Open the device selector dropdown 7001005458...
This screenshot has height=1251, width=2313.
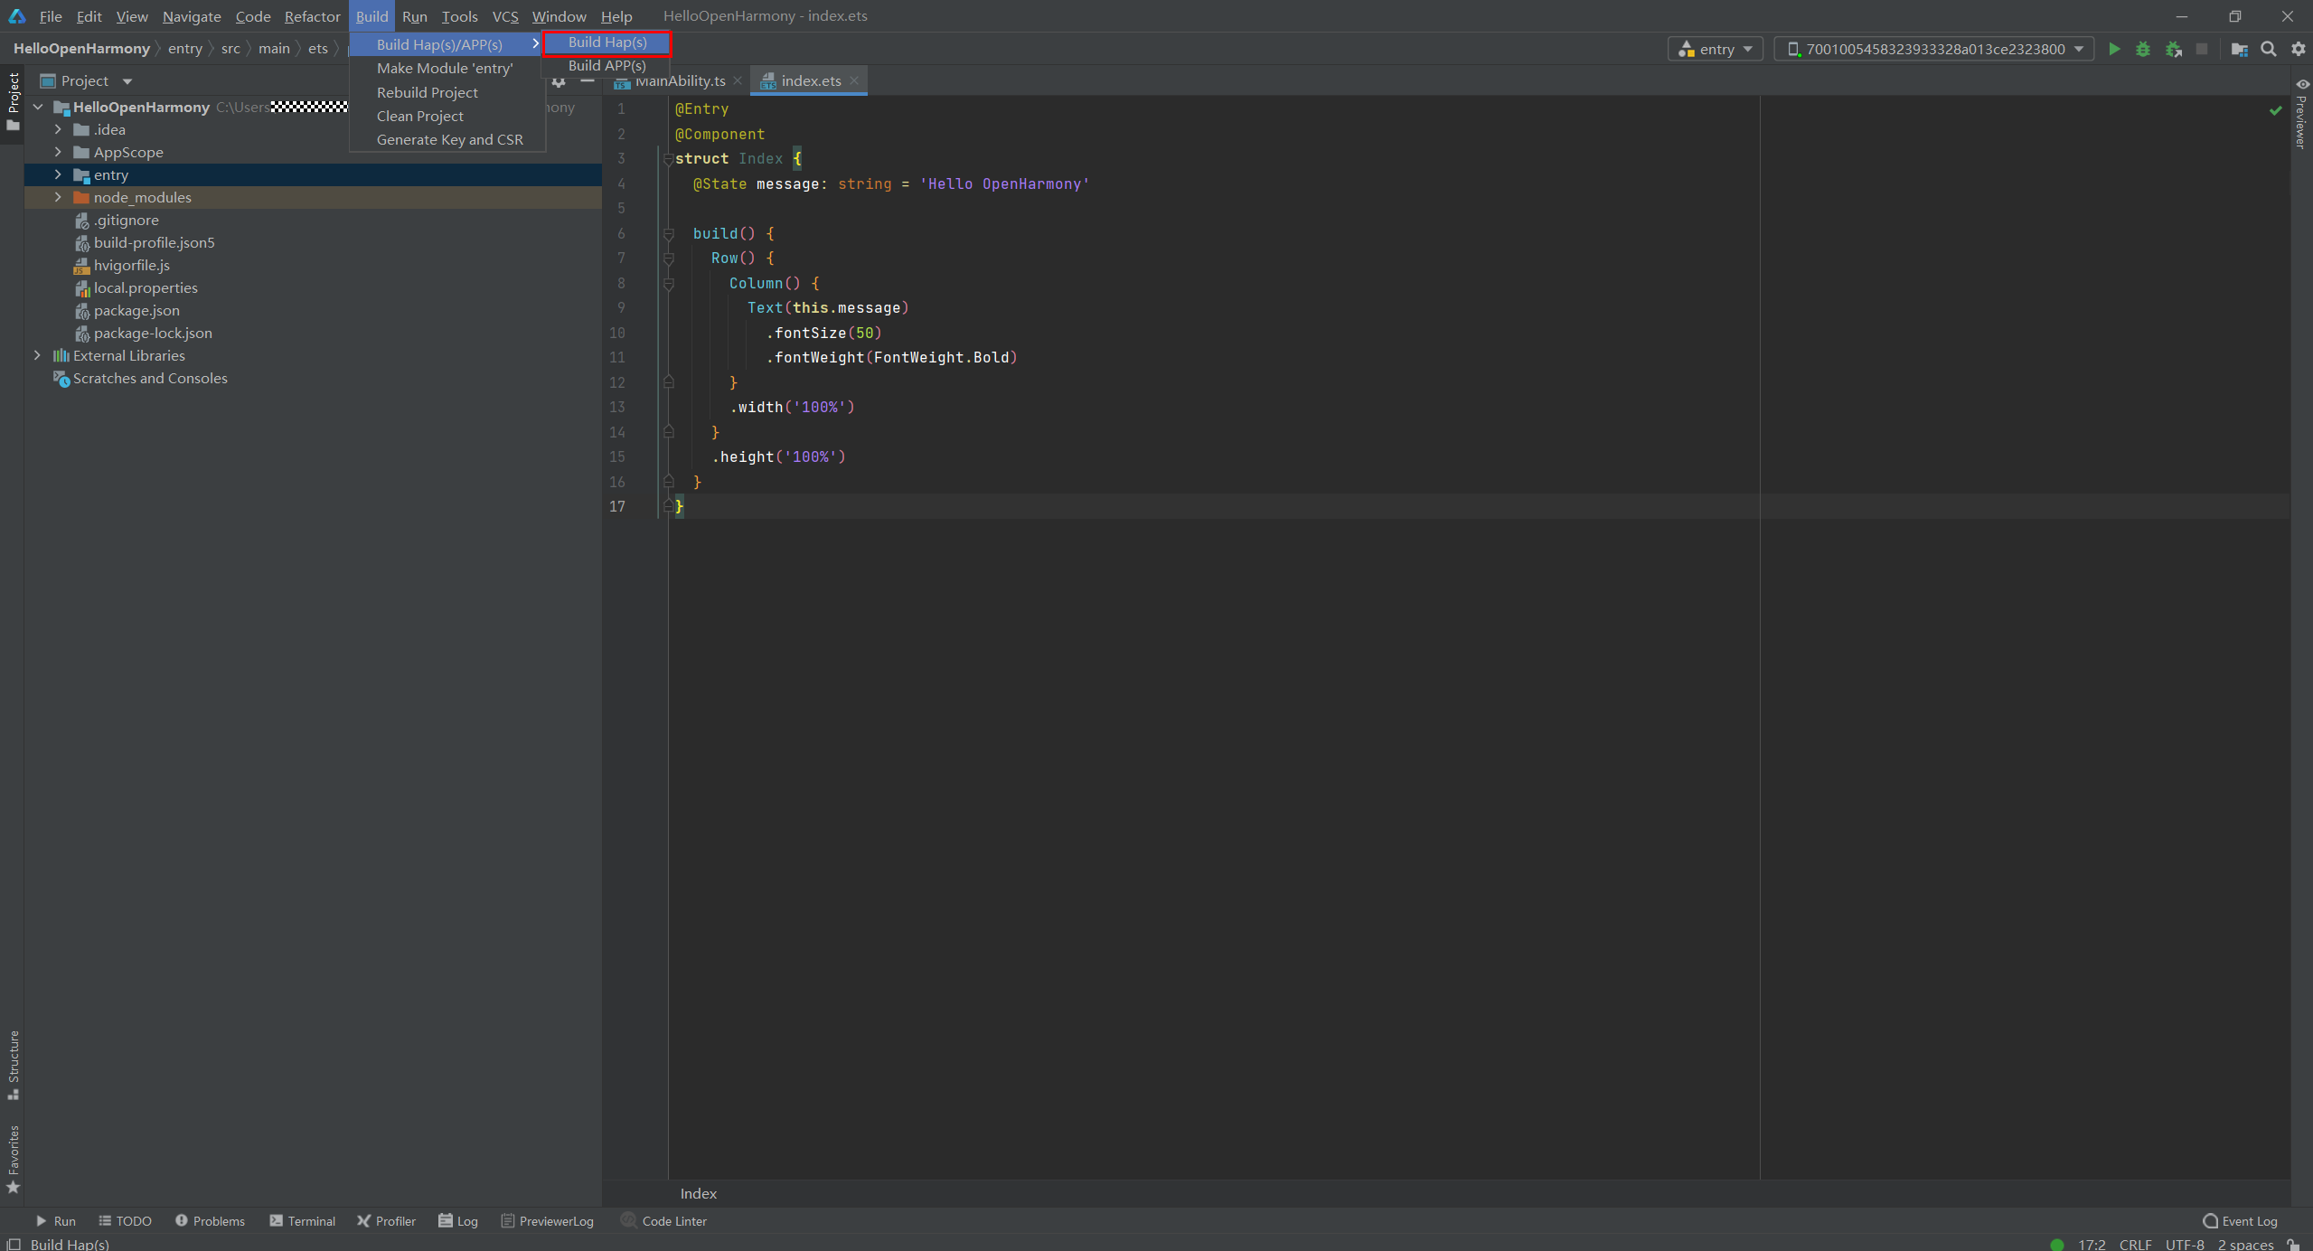[1933, 49]
